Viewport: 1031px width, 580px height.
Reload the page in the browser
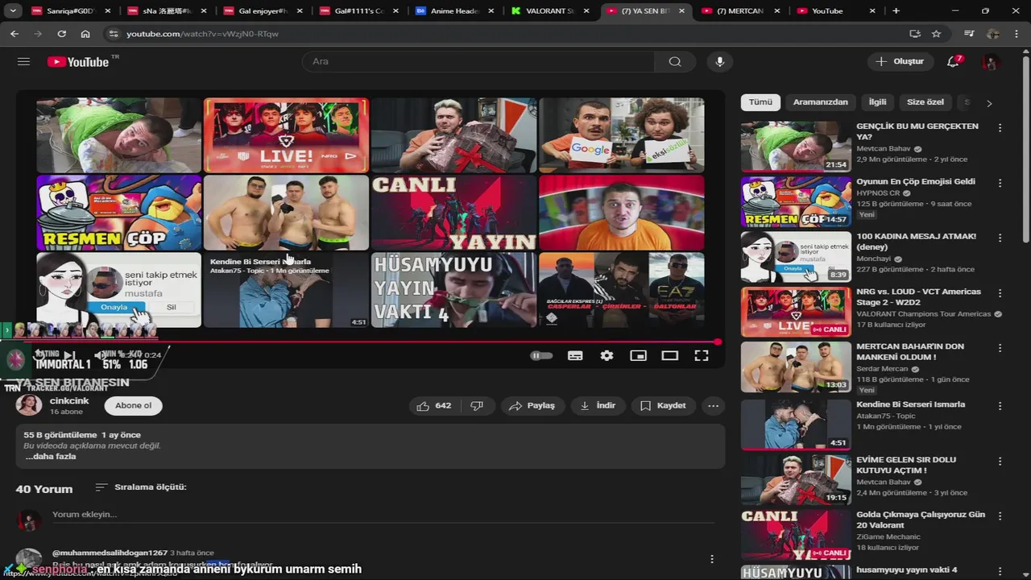[61, 34]
